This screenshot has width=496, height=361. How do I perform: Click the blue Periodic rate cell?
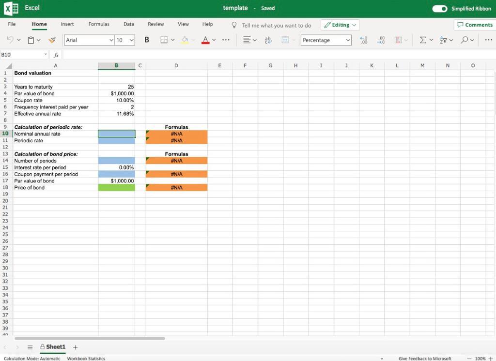point(116,141)
